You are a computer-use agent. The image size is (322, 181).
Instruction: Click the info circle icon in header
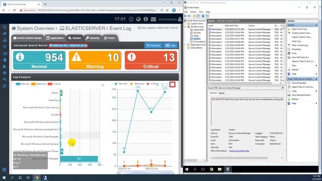(x=146, y=19)
